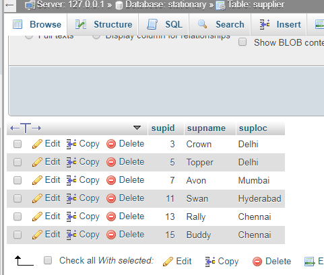Click the supid cell '13'
Viewport: 324px width, 275px height.
tap(170, 217)
